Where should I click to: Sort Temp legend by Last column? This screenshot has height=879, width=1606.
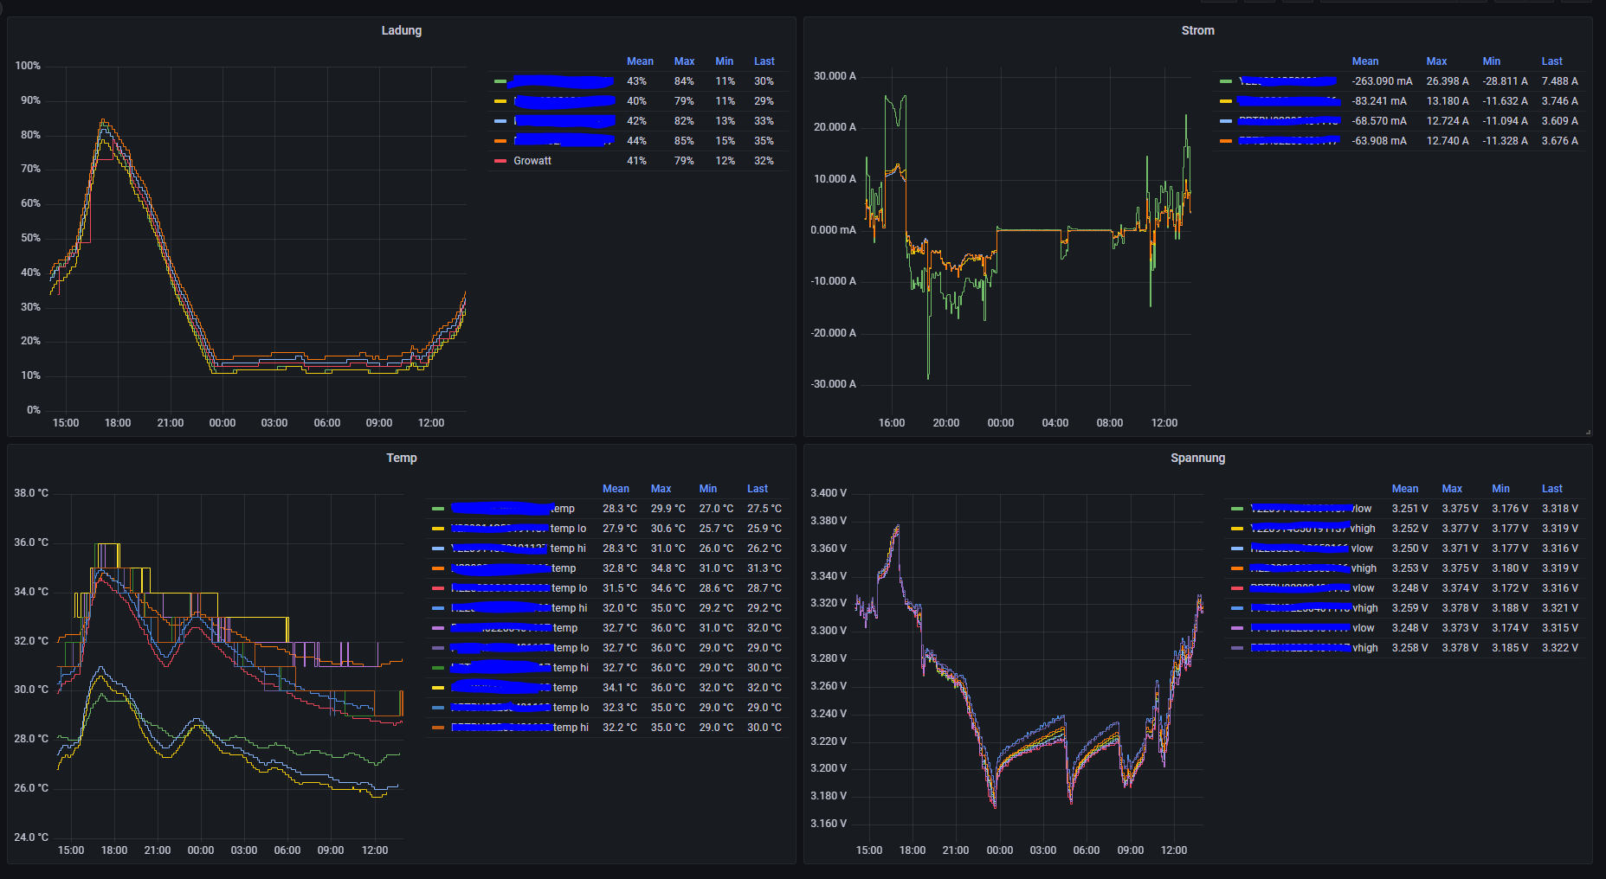[x=758, y=489]
